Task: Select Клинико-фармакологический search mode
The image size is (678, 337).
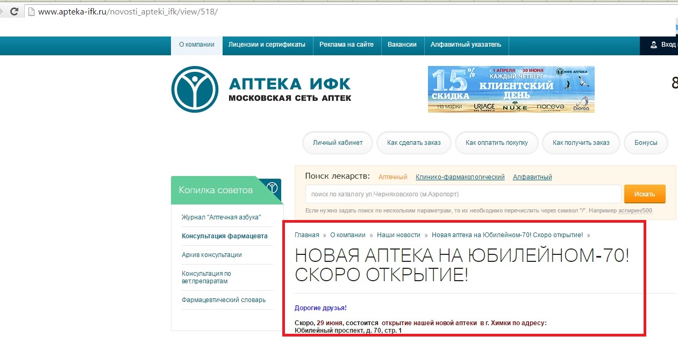Action: (x=460, y=177)
